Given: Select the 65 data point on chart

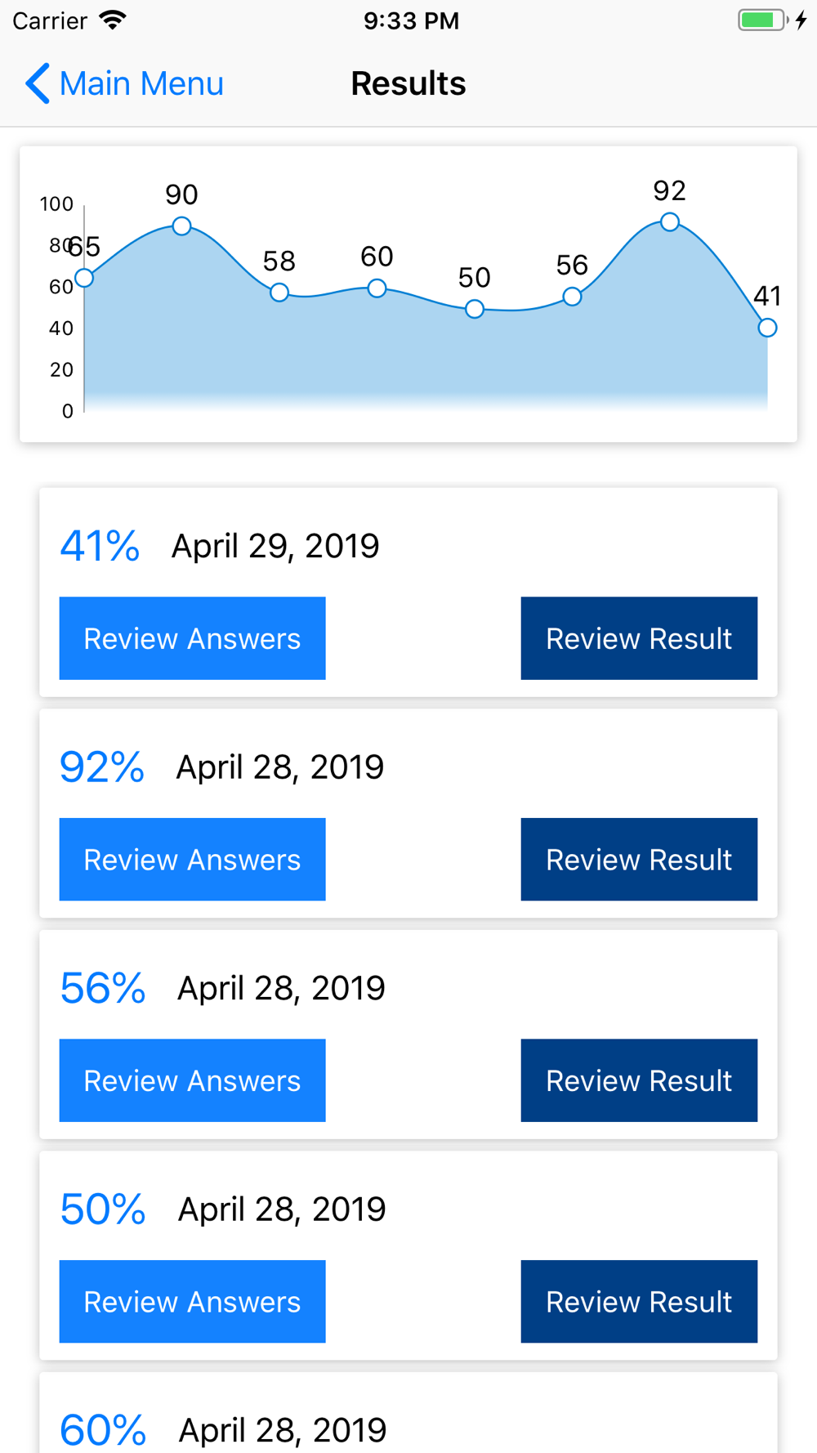Looking at the screenshot, I should pos(84,278).
